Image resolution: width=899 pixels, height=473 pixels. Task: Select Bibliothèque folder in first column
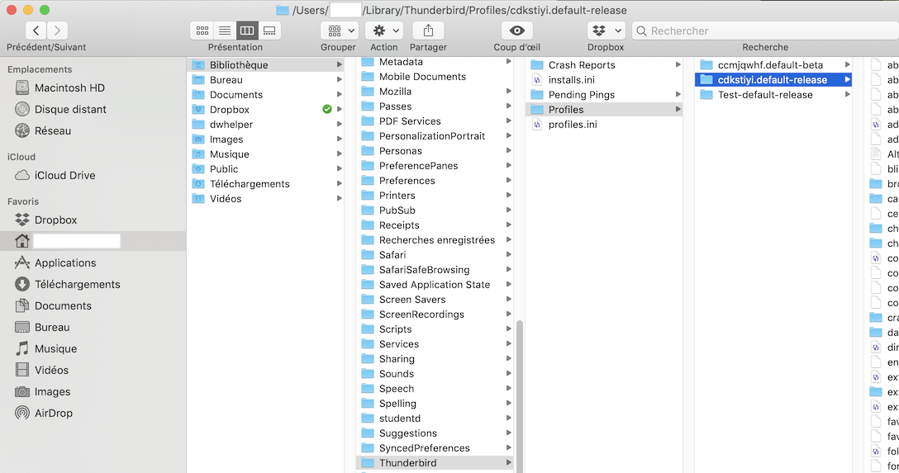(265, 64)
